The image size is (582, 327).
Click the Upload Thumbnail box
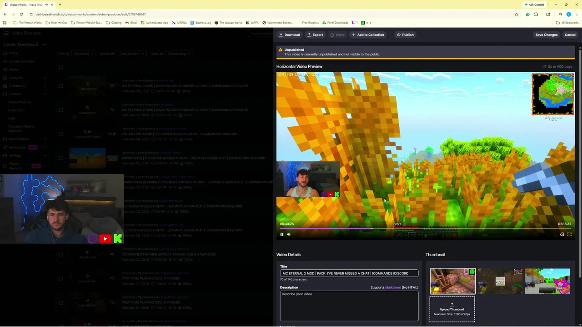pyautogui.click(x=452, y=309)
